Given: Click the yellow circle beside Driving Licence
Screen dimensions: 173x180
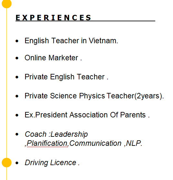Looking at the screenshot, I should pyautogui.click(x=6, y=163).
